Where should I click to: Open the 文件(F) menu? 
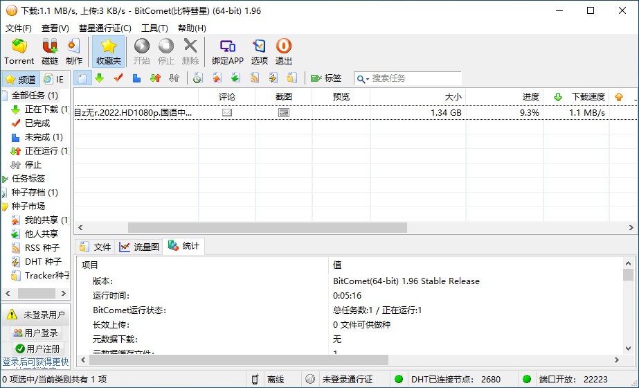click(18, 28)
